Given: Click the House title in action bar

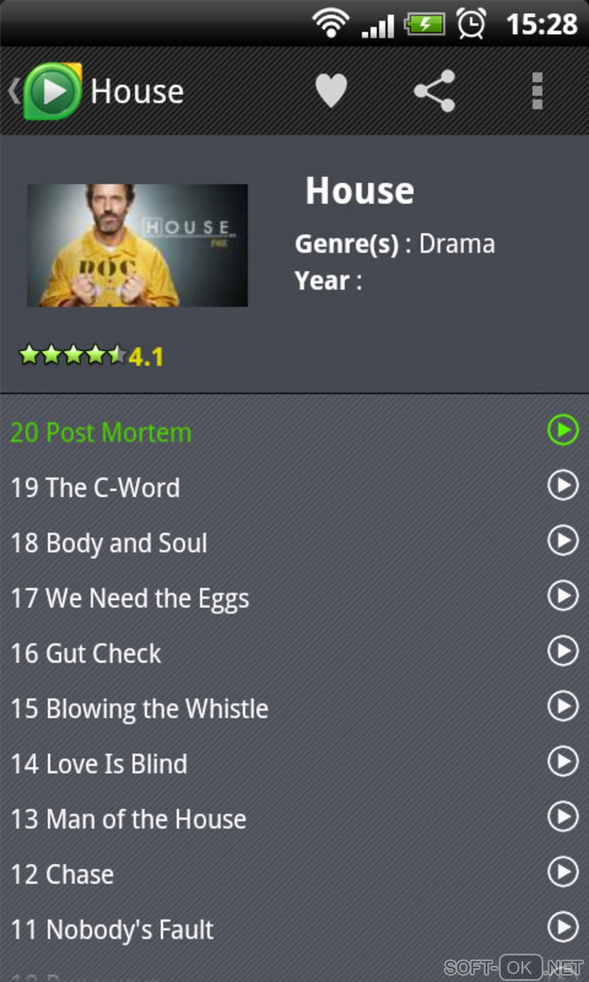Looking at the screenshot, I should (x=137, y=91).
